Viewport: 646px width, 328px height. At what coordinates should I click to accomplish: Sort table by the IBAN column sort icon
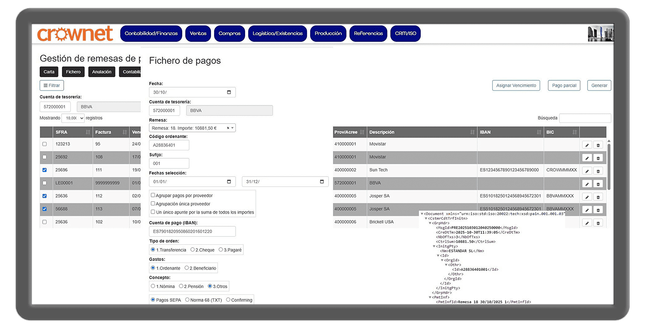[x=539, y=132]
